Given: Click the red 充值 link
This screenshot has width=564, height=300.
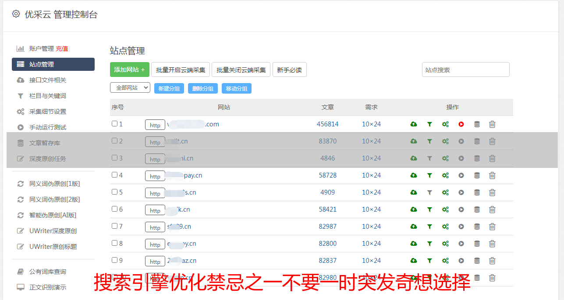Looking at the screenshot, I should pos(62,49).
